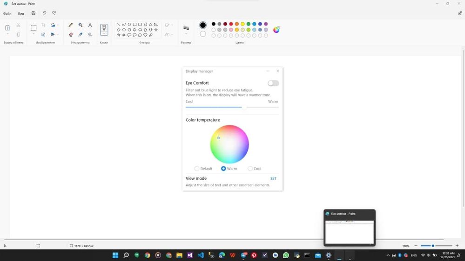This screenshot has height=261, width=465.
Task: Select the yellow color swatch
Action: click(x=243, y=24)
